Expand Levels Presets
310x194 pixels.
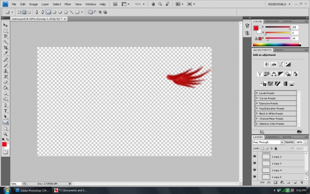coord(257,93)
